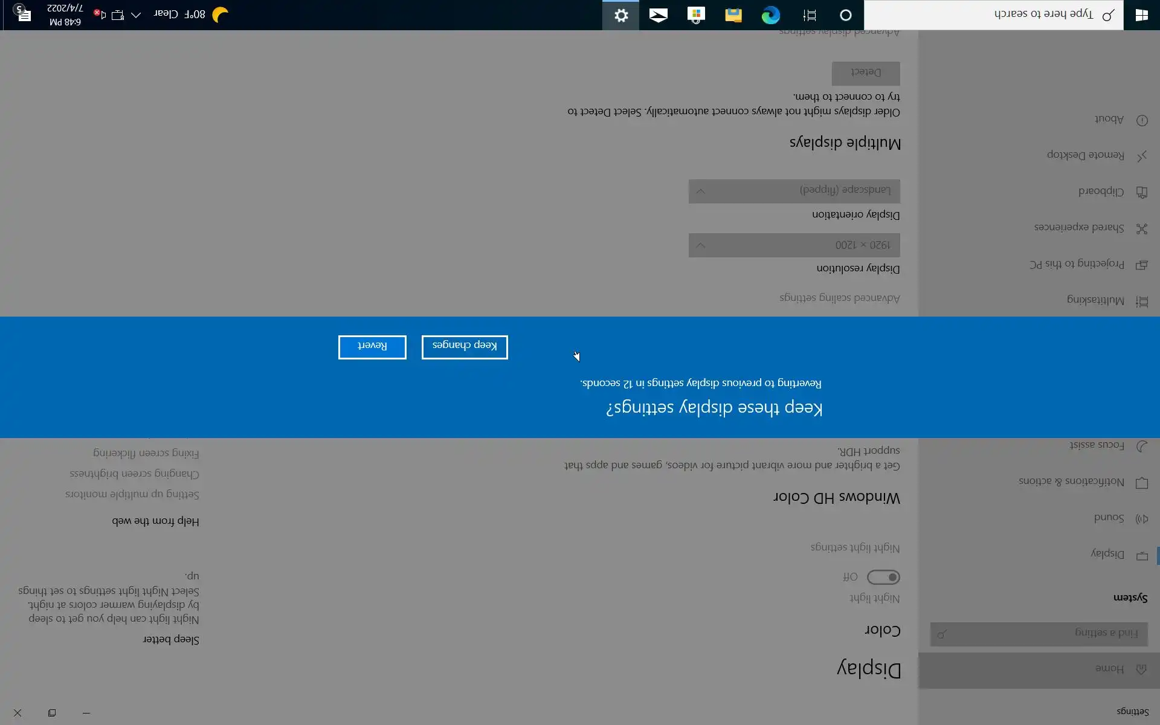Click the Home icon in Settings
Image resolution: width=1160 pixels, height=725 pixels.
point(1141,669)
